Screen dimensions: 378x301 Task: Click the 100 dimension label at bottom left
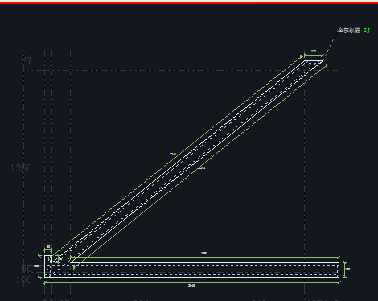pos(24,280)
